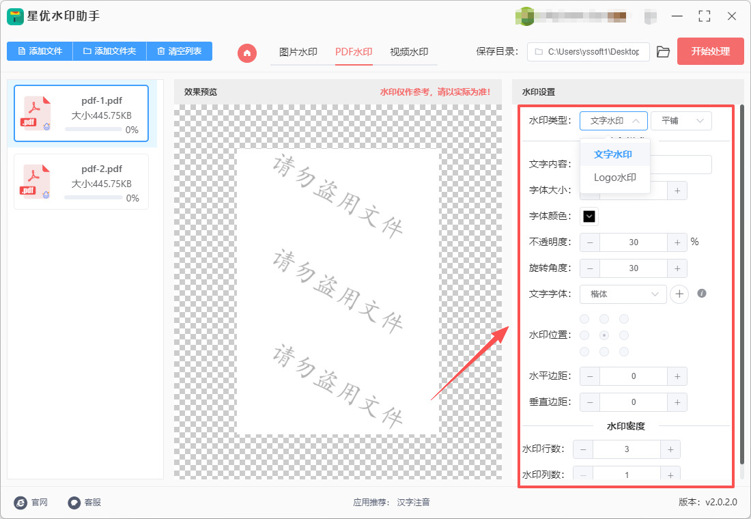Open the save directory folder icon
Viewport: 751px width, 519px height.
point(663,52)
